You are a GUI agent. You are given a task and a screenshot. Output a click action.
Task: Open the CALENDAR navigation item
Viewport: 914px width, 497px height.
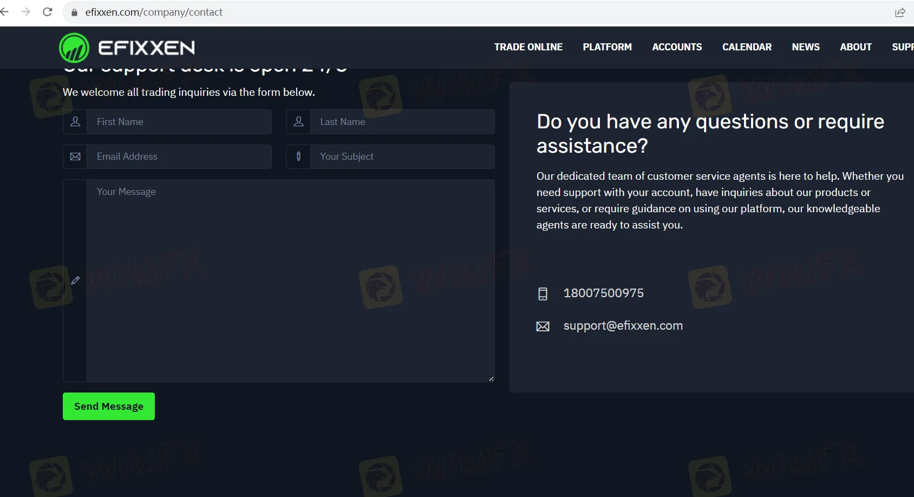(747, 47)
